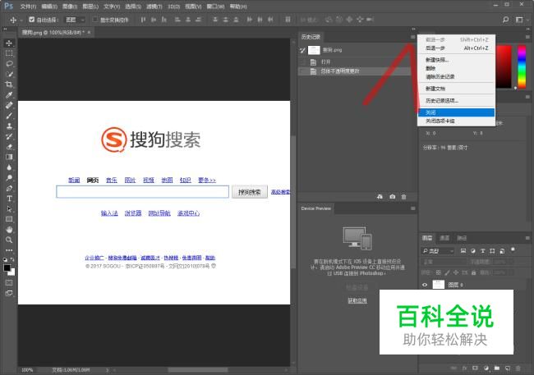This screenshot has height=375, width=534.
Task: Toggle pixel layer filter icon
Action: pyautogui.click(x=463, y=251)
